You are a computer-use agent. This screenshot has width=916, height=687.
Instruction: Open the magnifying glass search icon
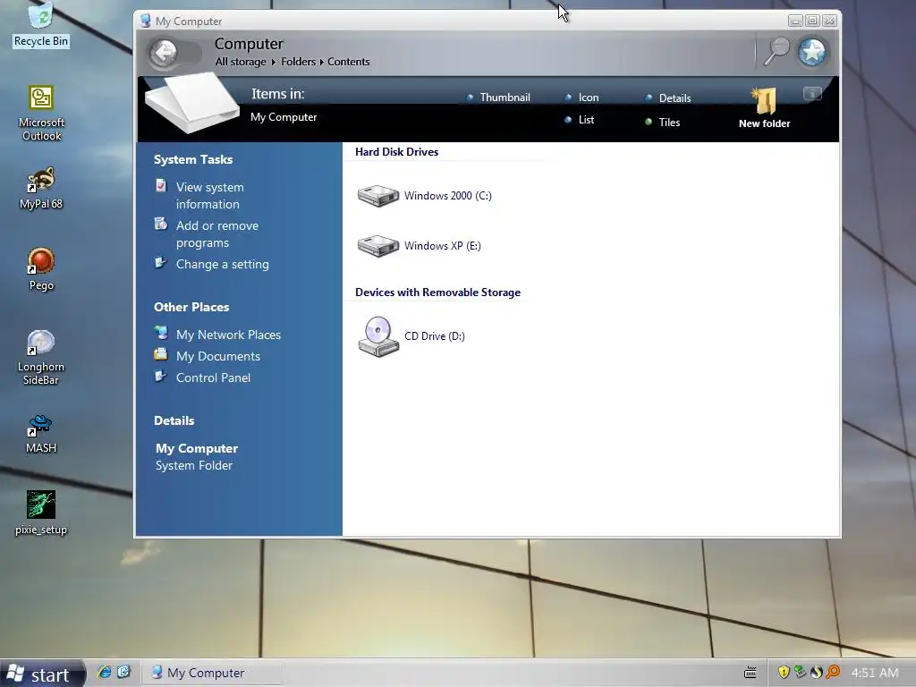[777, 51]
